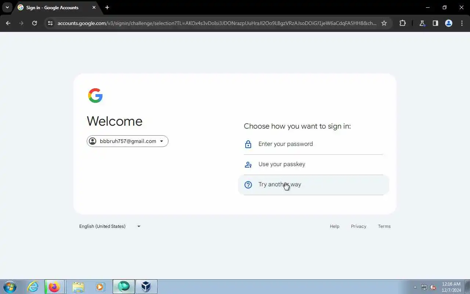Viewport: 470px width, 294px height.
Task: Bookmark this page with the star icon
Action: tap(384, 23)
